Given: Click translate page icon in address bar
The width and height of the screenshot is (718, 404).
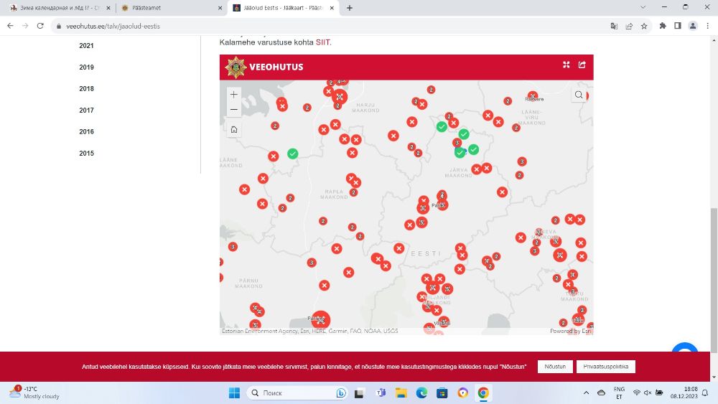Looking at the screenshot, I should point(614,26).
